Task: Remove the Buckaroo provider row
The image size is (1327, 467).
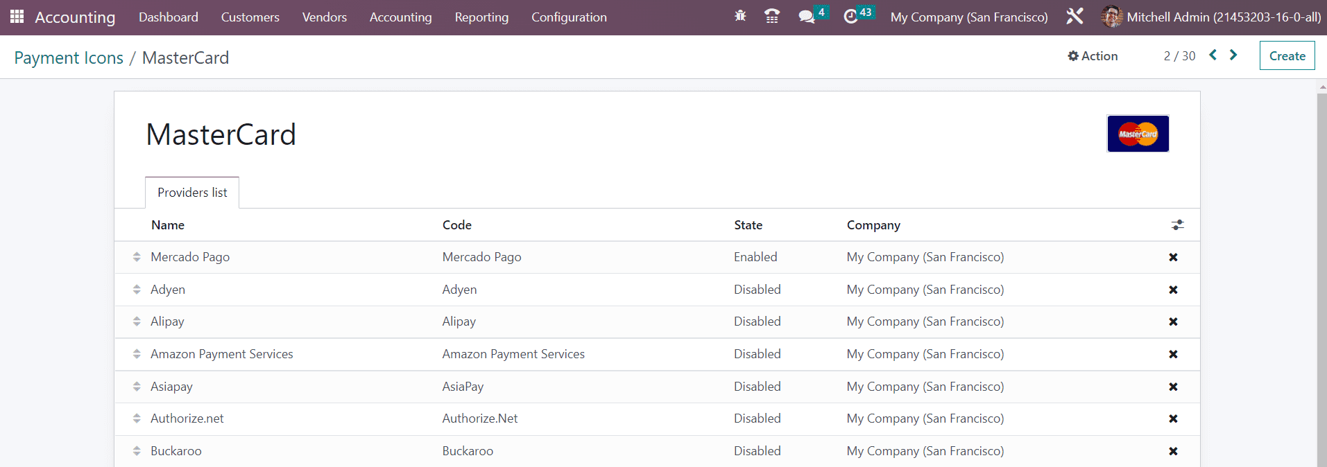Action: [x=1173, y=451]
